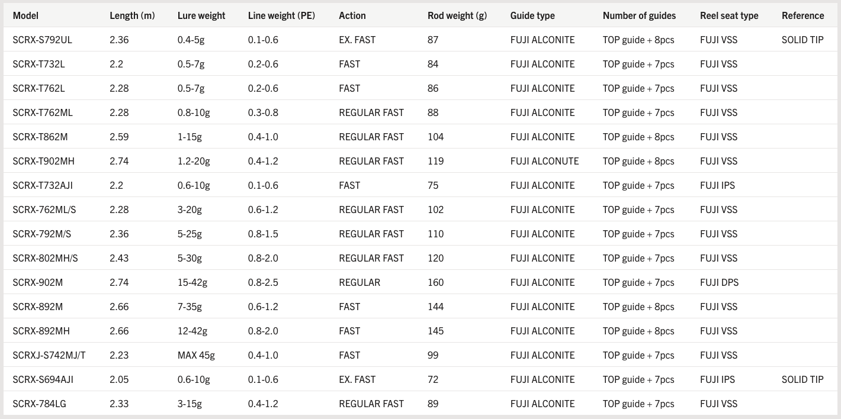Click the Reel seat type header
Screen dimensions: 841x419
(729, 15)
